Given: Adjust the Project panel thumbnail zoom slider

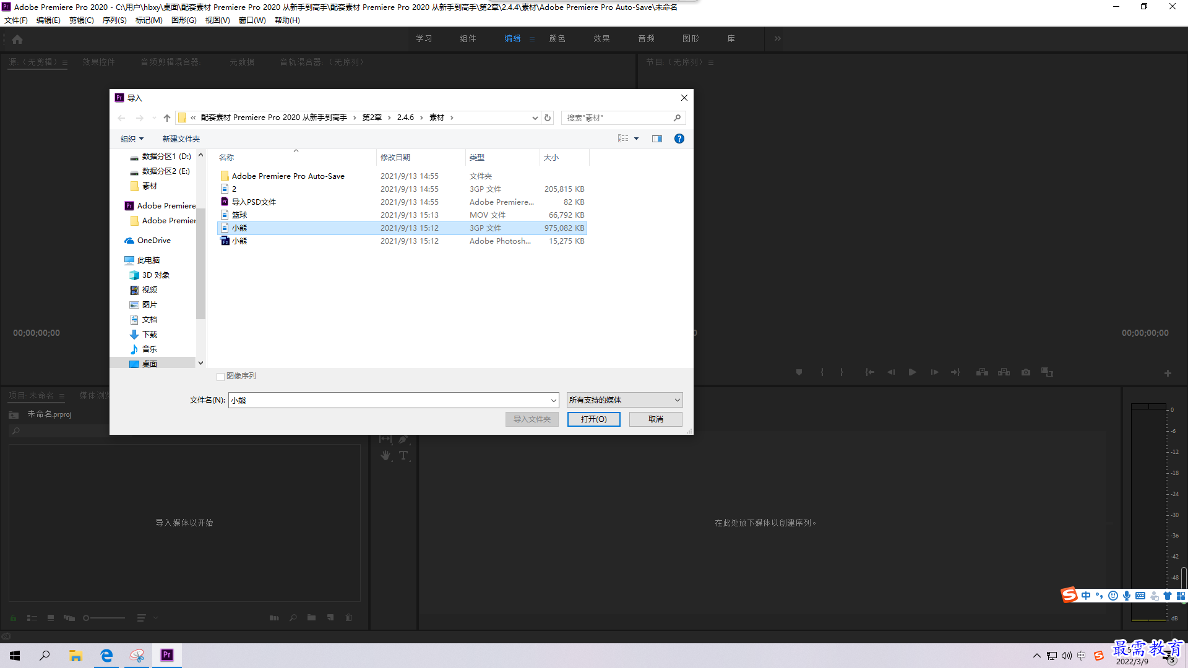Looking at the screenshot, I should pyautogui.click(x=104, y=618).
